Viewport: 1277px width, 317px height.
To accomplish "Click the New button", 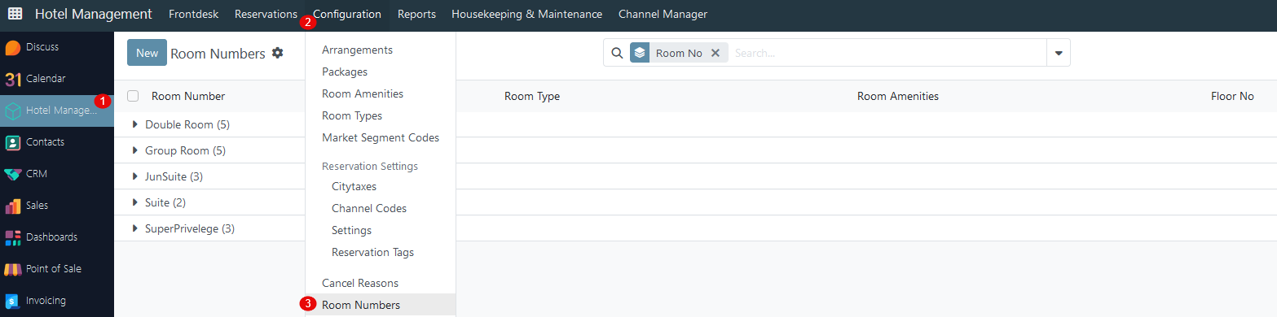I will [147, 53].
